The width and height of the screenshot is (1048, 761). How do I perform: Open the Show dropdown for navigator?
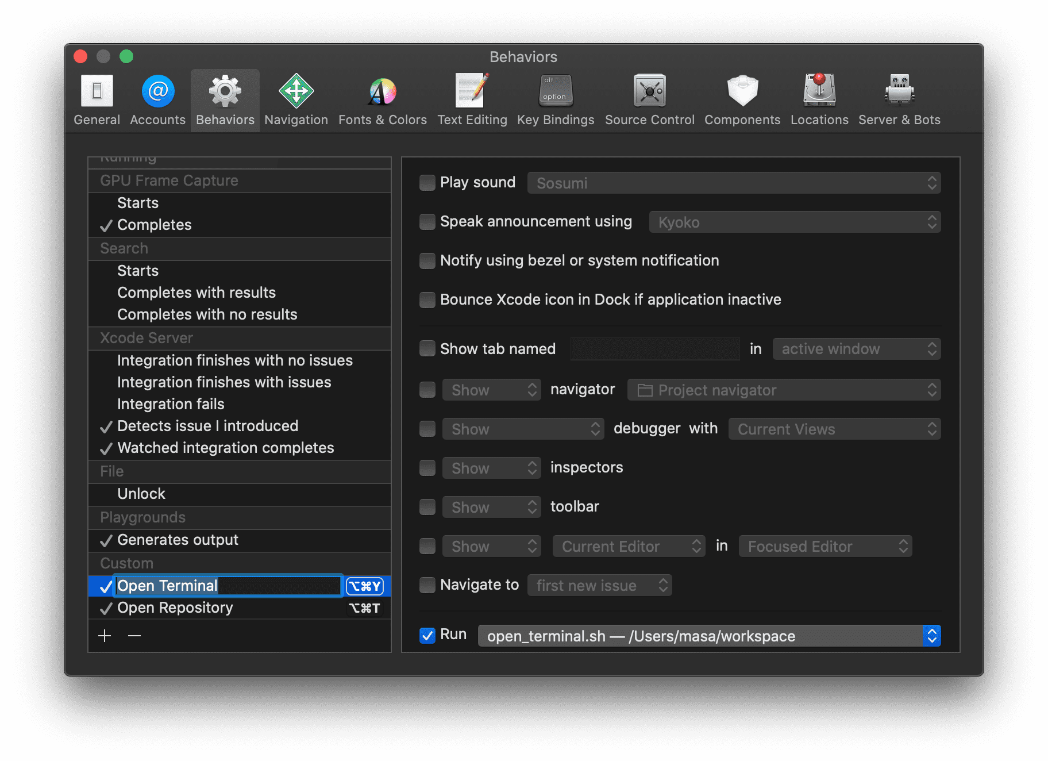point(491,390)
